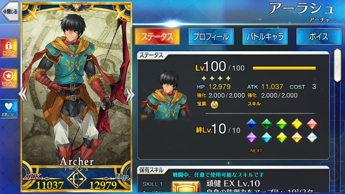Open the 頑健 EX skill icon

tap(186, 187)
